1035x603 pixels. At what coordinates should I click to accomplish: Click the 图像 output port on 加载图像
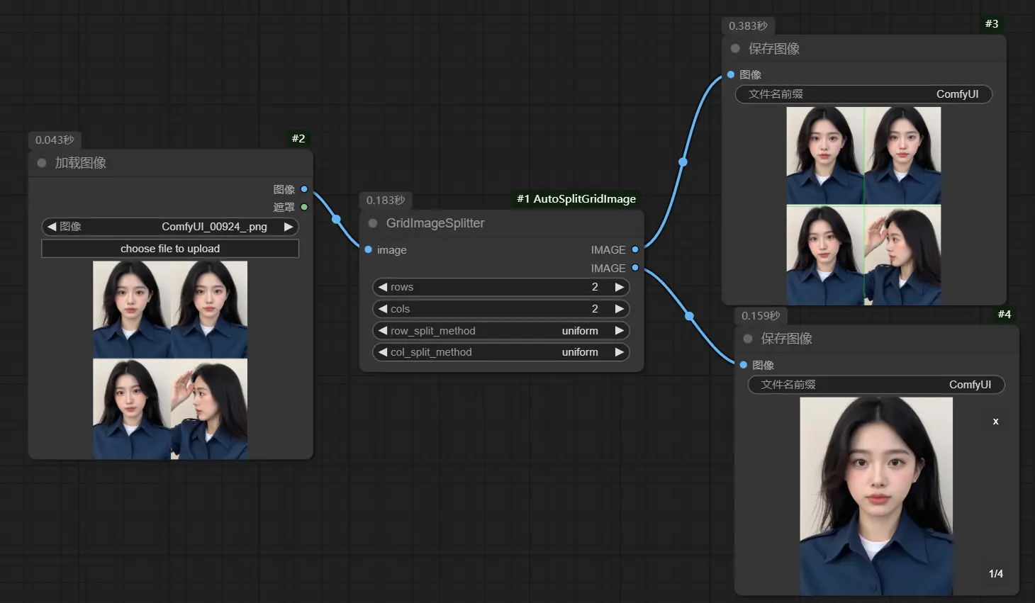pyautogui.click(x=304, y=189)
